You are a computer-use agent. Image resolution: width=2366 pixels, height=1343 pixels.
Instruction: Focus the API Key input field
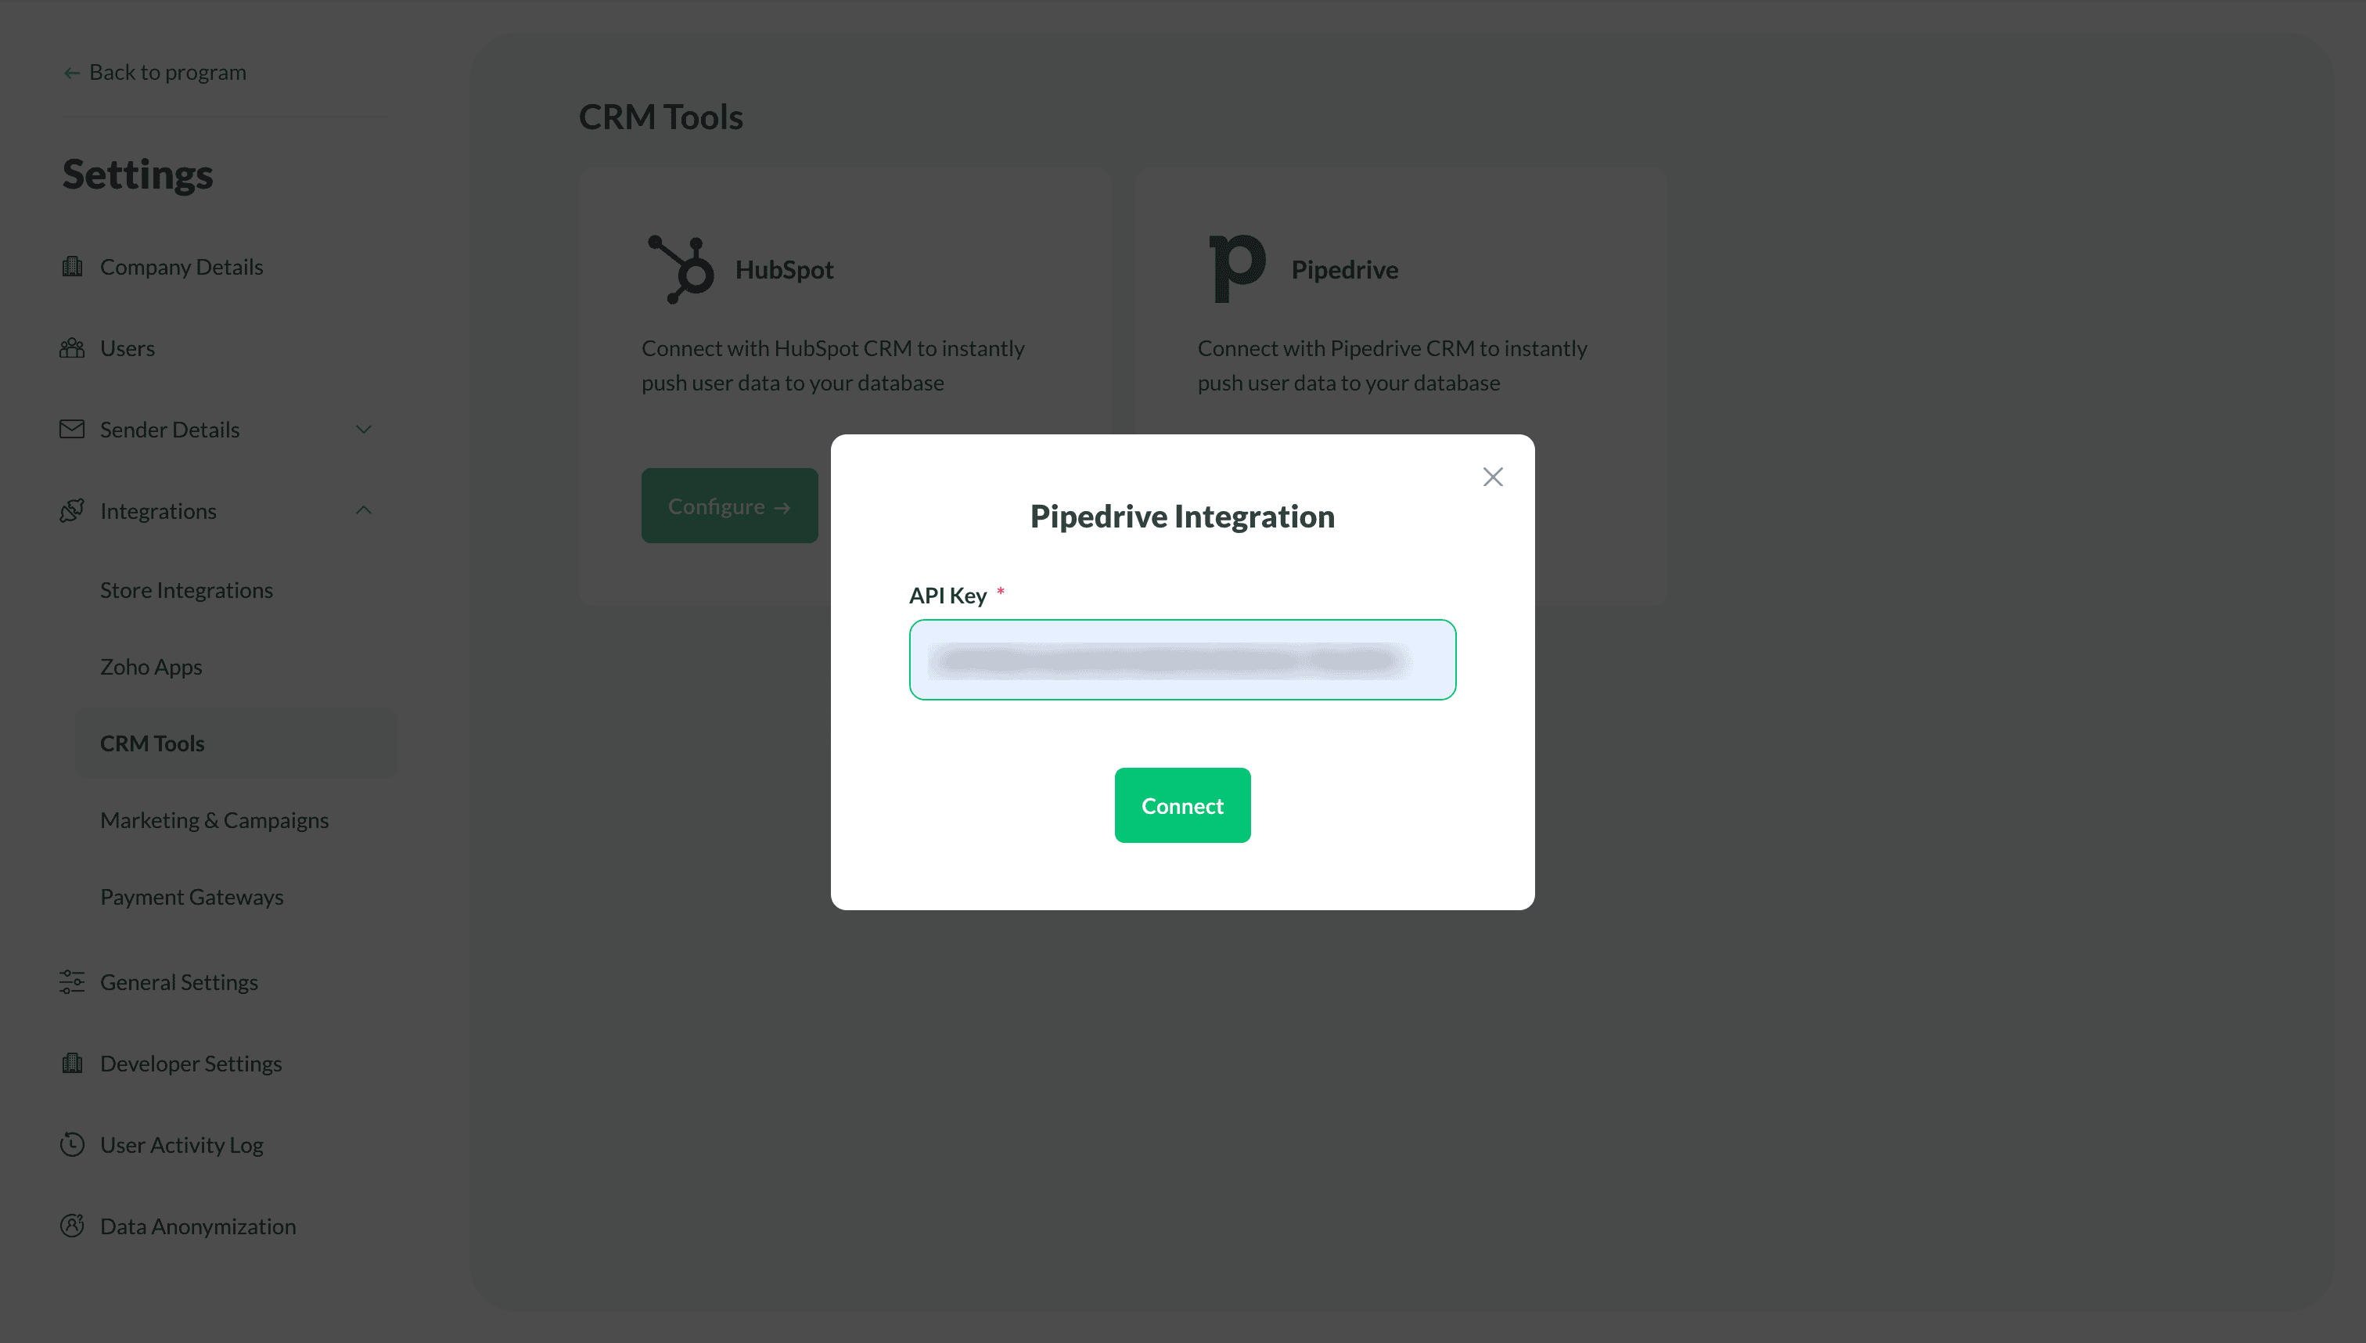point(1182,660)
